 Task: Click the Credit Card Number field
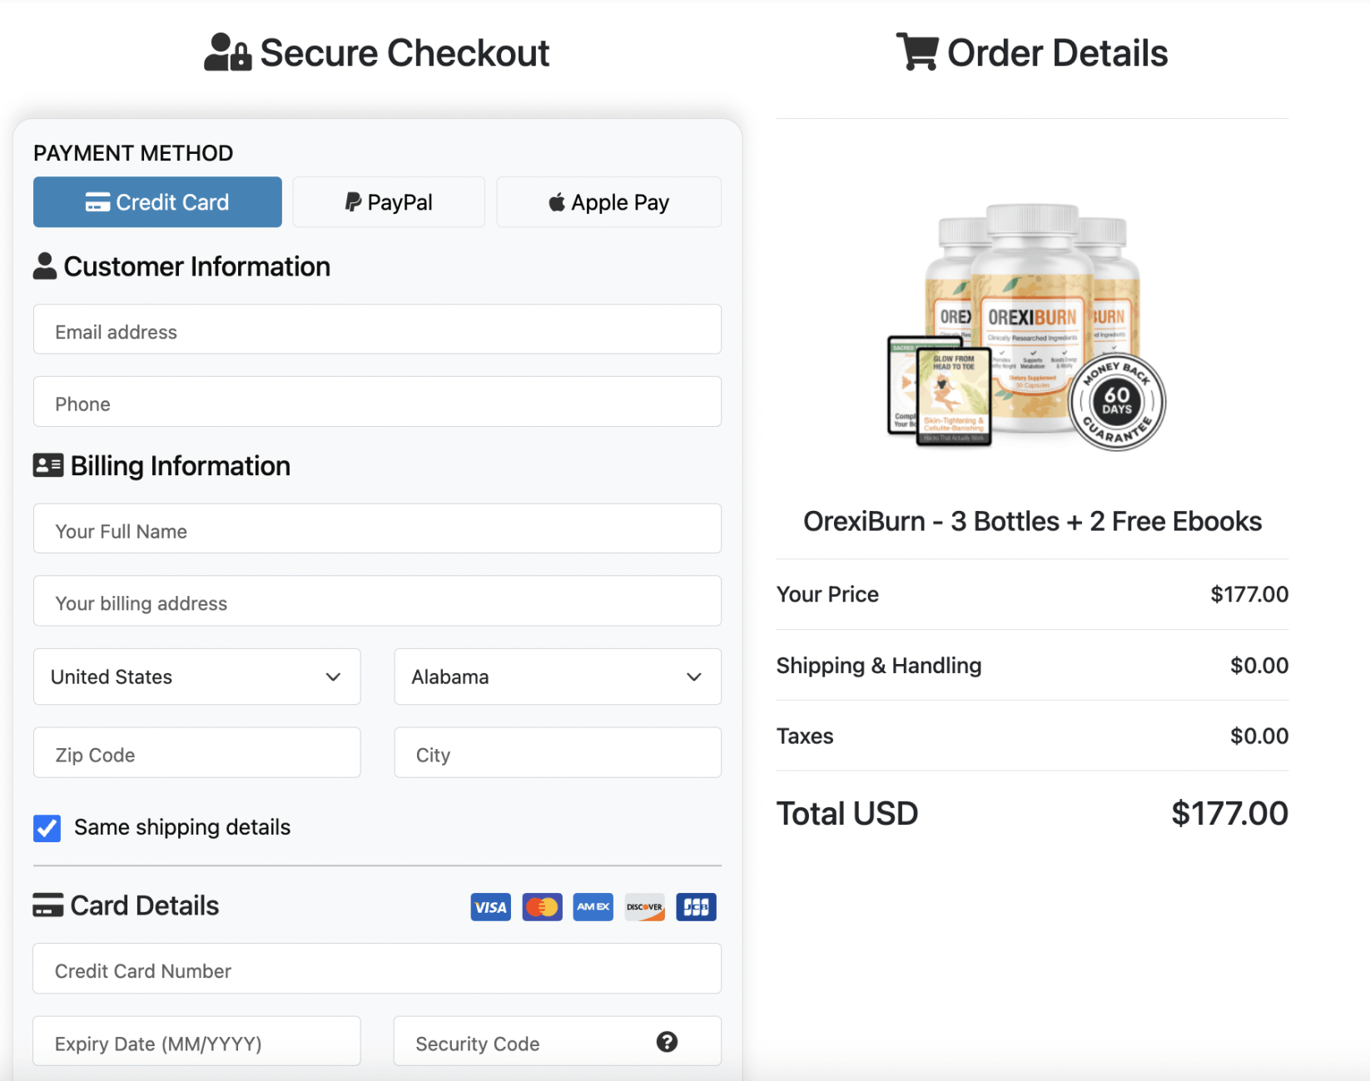[376, 969]
